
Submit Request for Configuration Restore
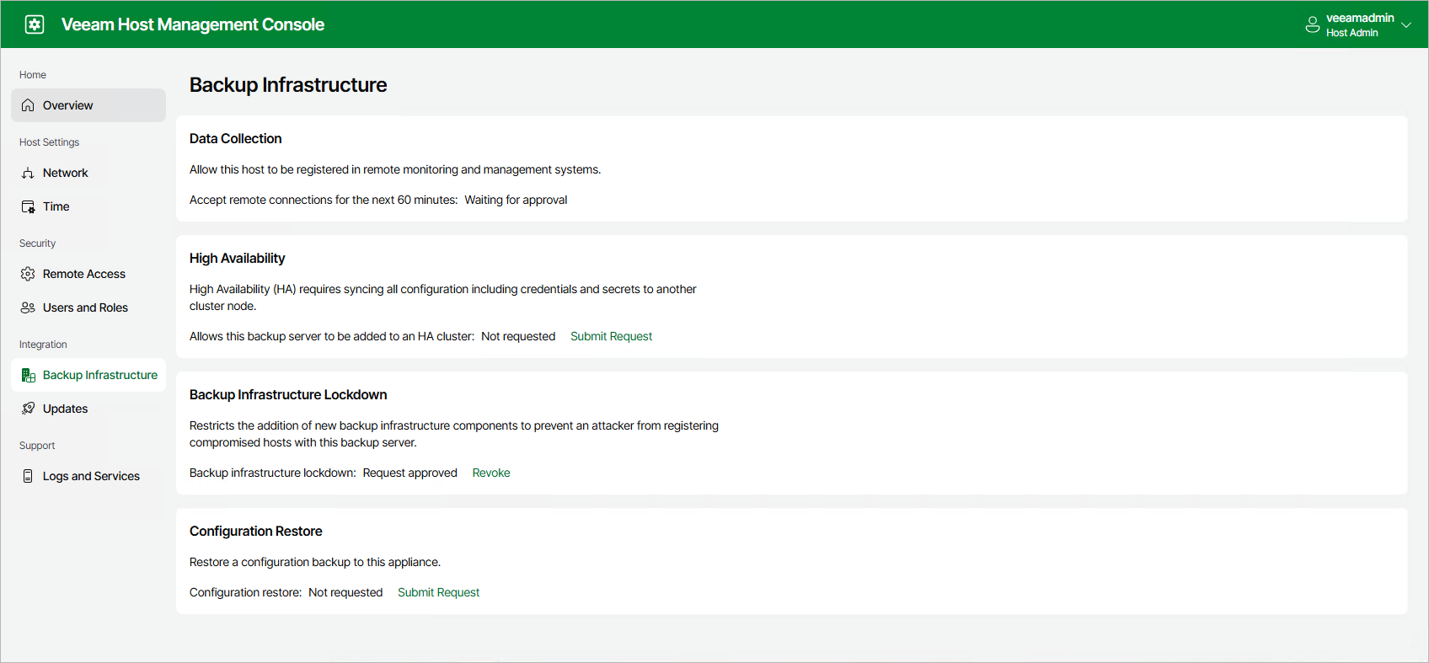point(438,592)
